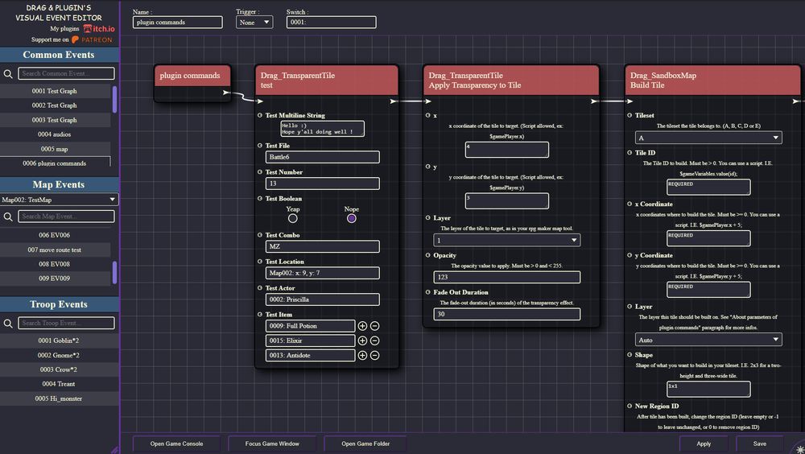Select the Map Events section header

[x=59, y=185]
